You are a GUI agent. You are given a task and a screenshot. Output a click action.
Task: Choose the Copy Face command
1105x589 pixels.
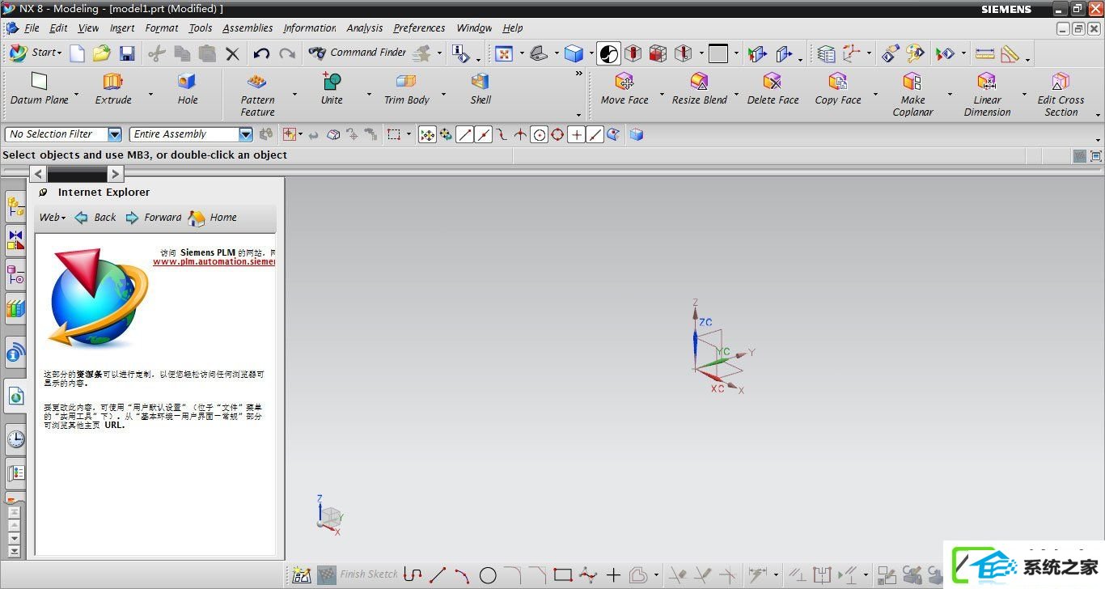click(x=838, y=88)
